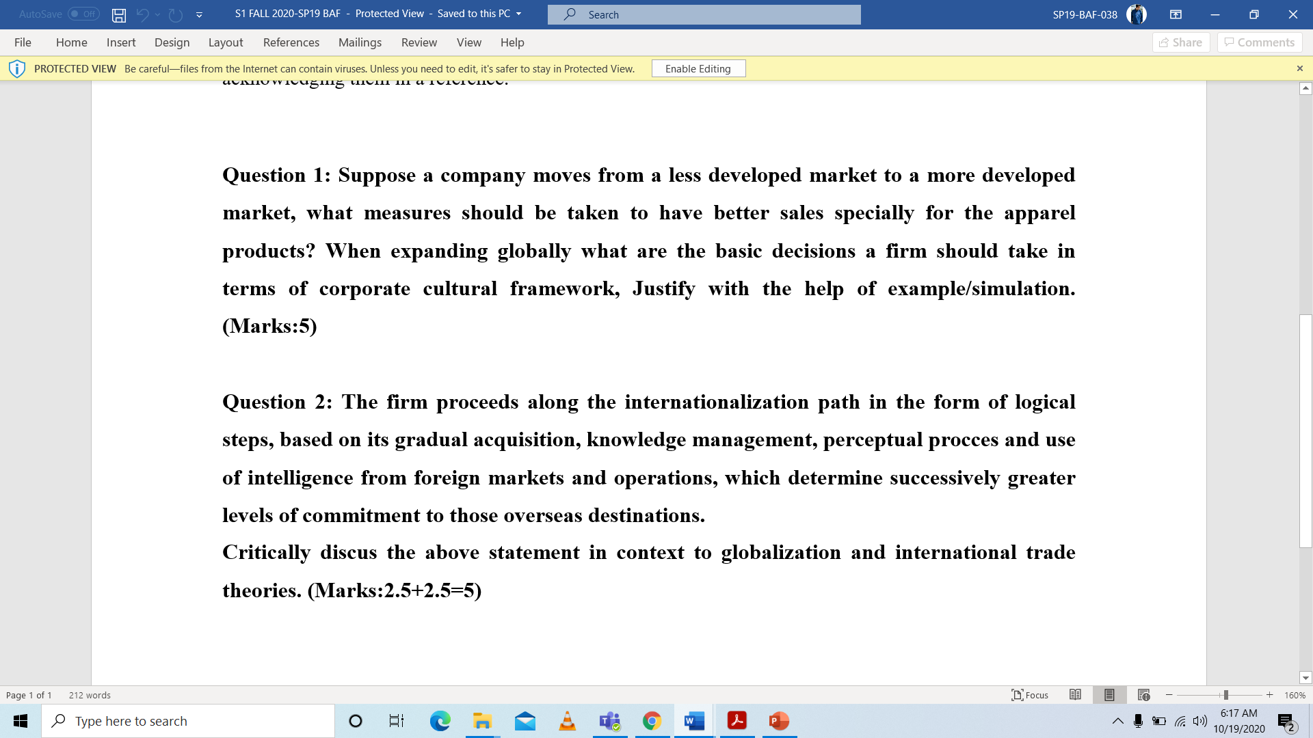Click the Undo arrow icon
This screenshot has height=738, width=1313.
[142, 14]
